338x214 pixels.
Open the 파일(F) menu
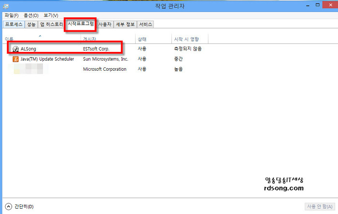pos(12,15)
